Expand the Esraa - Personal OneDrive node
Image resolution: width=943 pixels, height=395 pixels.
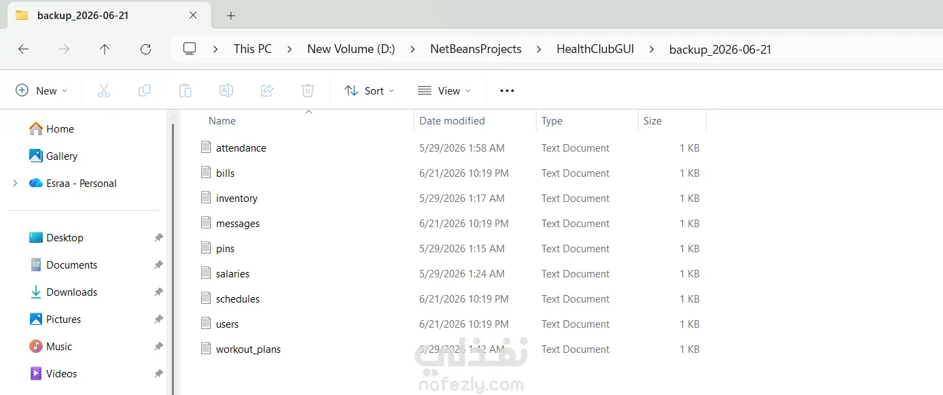15,184
